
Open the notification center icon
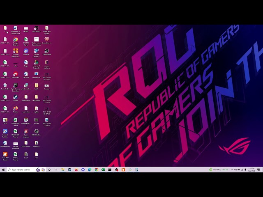pos(258,170)
